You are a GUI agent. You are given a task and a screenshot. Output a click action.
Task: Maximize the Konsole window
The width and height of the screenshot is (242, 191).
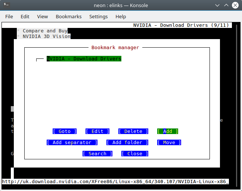click(226, 5)
